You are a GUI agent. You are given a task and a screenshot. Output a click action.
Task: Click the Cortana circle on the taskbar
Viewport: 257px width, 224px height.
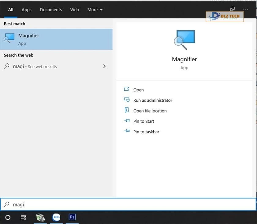tap(8, 217)
